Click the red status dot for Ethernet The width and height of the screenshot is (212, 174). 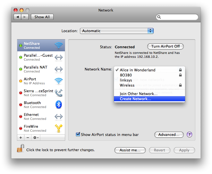(21, 116)
